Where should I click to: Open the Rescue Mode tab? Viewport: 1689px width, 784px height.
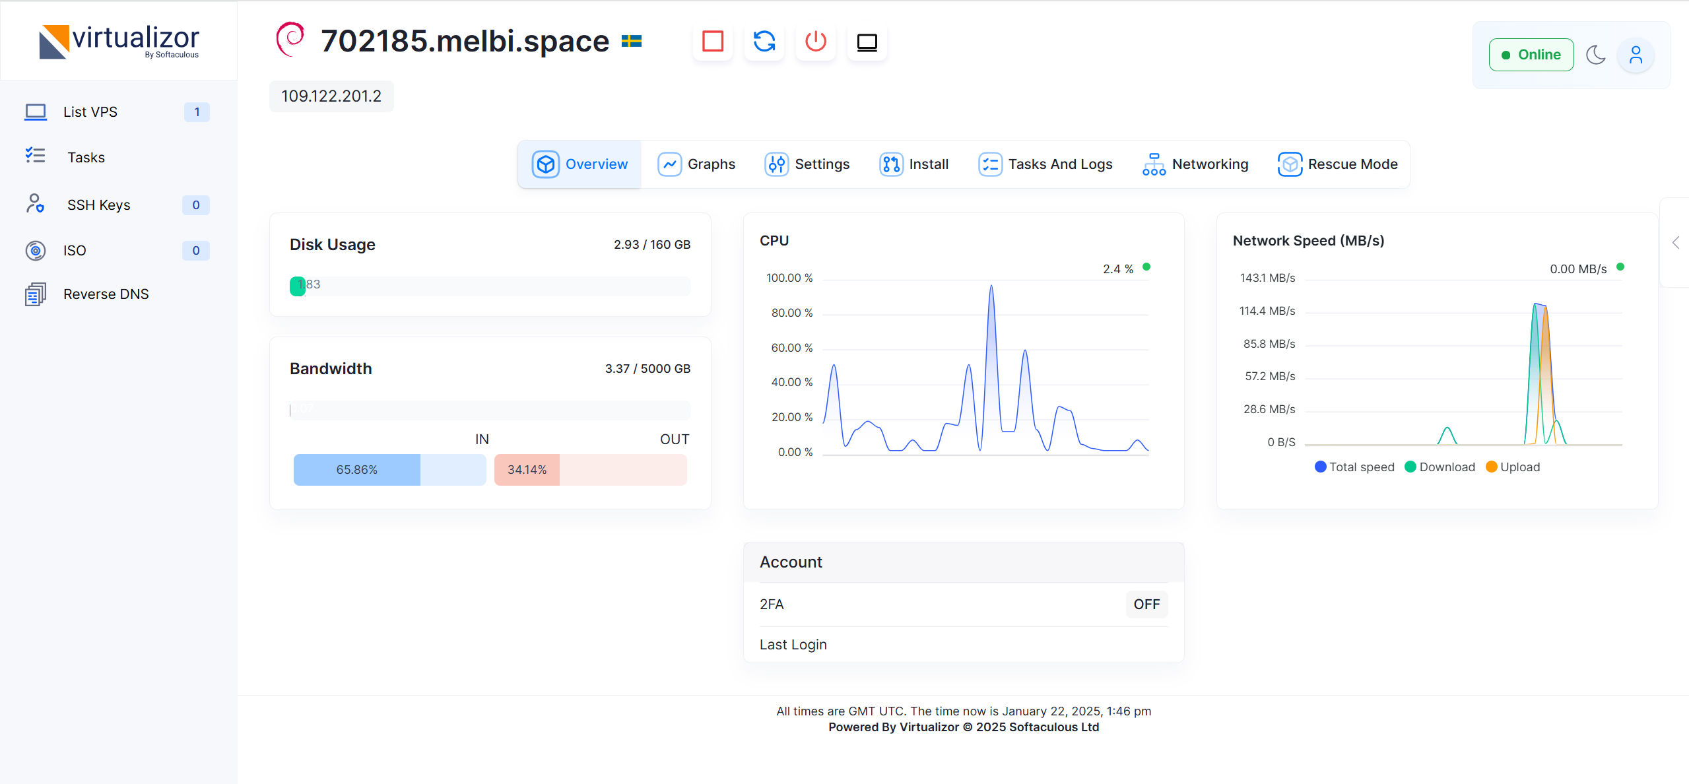(x=1338, y=164)
